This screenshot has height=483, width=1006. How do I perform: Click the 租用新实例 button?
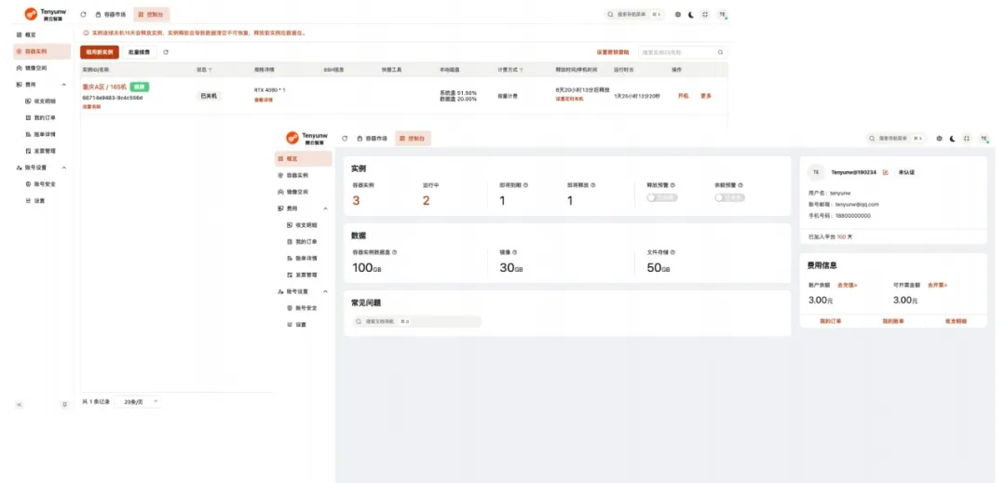(x=99, y=52)
